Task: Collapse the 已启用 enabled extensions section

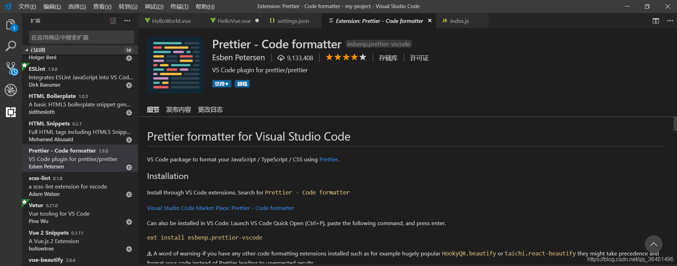Action: pos(27,50)
